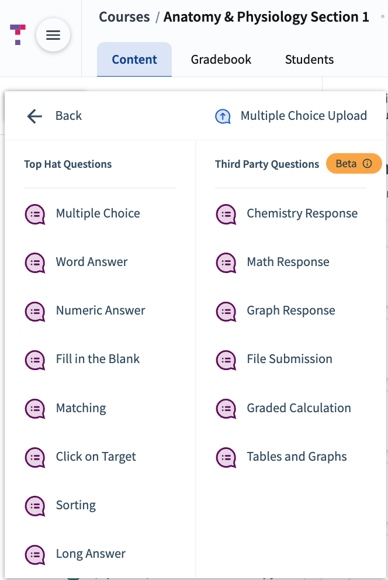Viewport: 388px width, 580px height.
Task: Click the Multiple Choice Upload label
Action: (x=304, y=116)
